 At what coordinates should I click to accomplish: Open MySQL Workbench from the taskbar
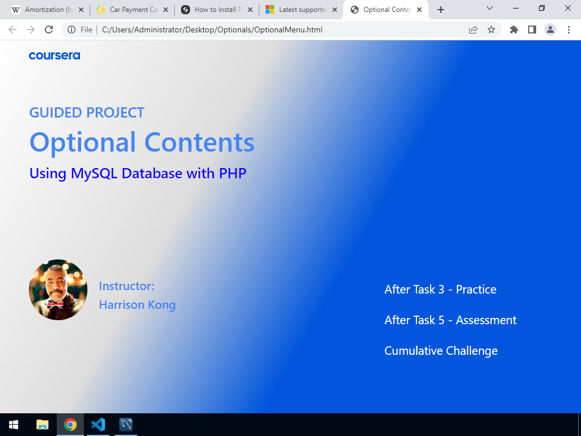click(x=126, y=425)
